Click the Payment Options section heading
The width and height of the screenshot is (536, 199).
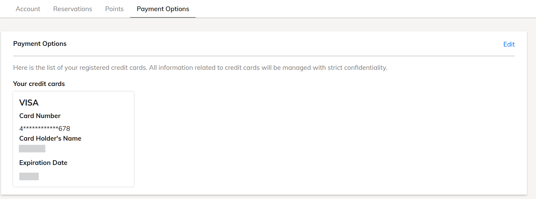(x=40, y=44)
